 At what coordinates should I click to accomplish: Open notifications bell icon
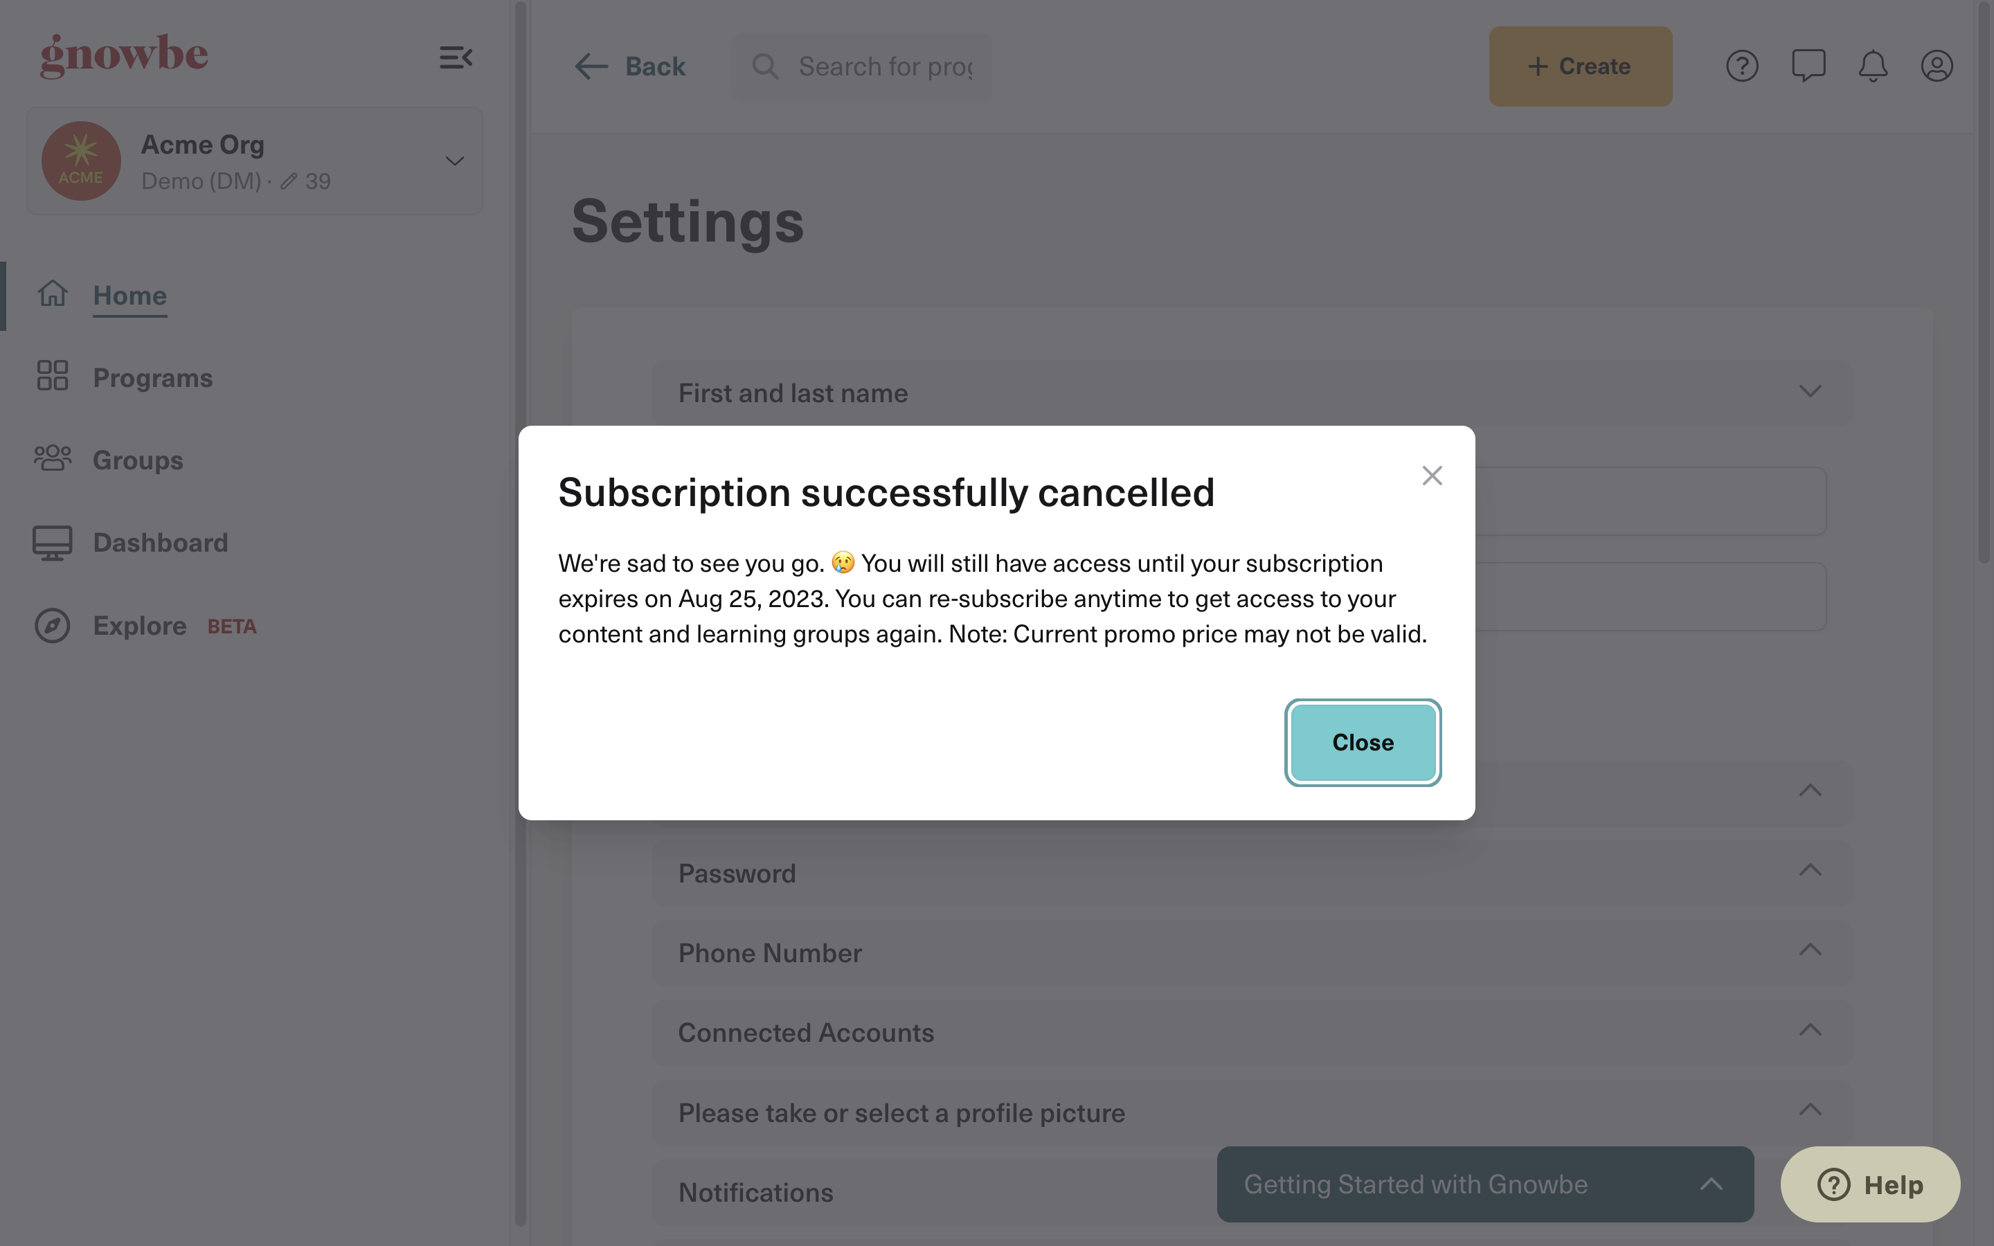click(x=1872, y=66)
